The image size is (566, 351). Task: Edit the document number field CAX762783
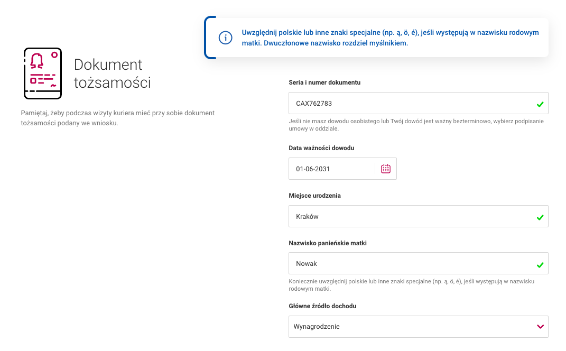419,103
